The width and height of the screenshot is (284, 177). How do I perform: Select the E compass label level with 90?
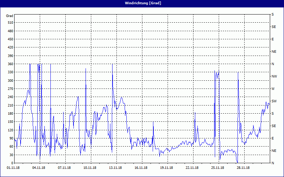click(x=273, y=138)
